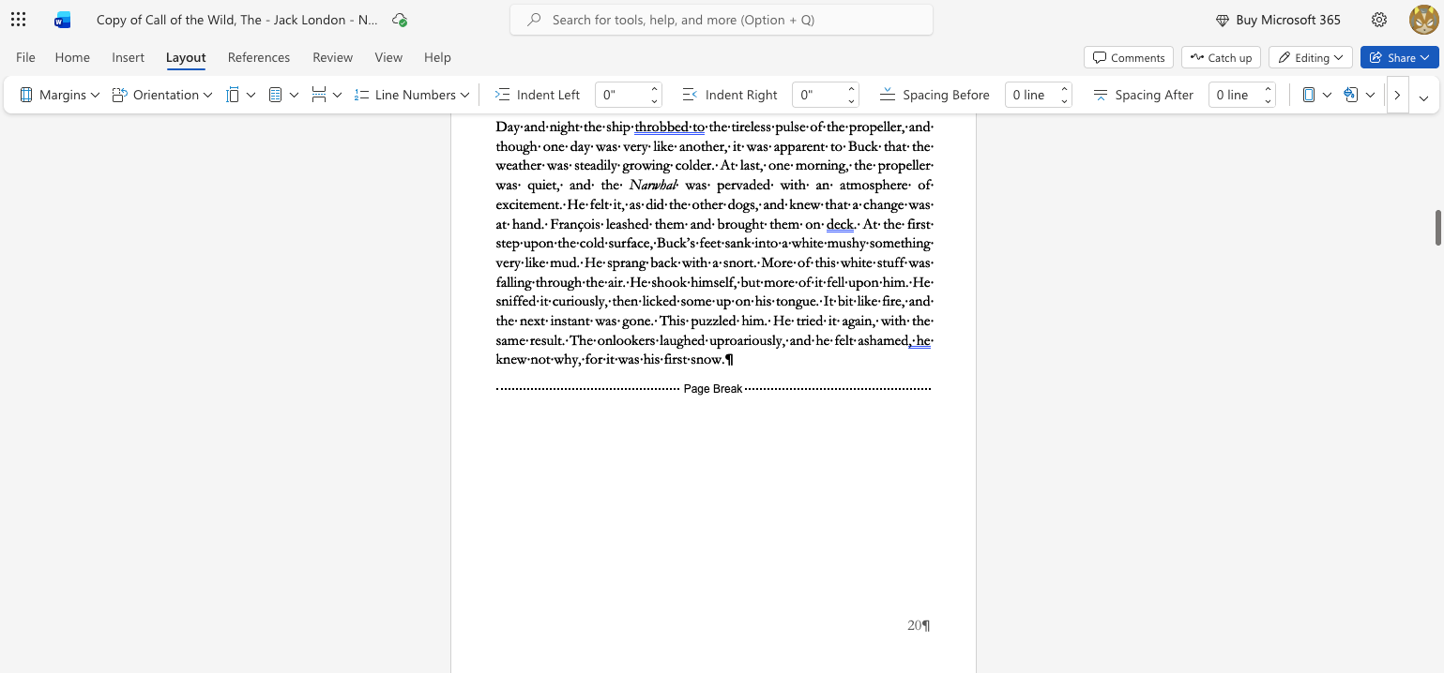Image resolution: width=1444 pixels, height=673 pixels.
Task: Decrease Spacing Before value
Action: [x=1064, y=100]
